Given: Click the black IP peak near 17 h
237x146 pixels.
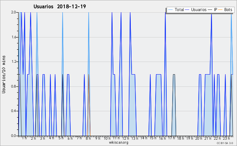Looking at the screenshot, I should pos(174,105).
